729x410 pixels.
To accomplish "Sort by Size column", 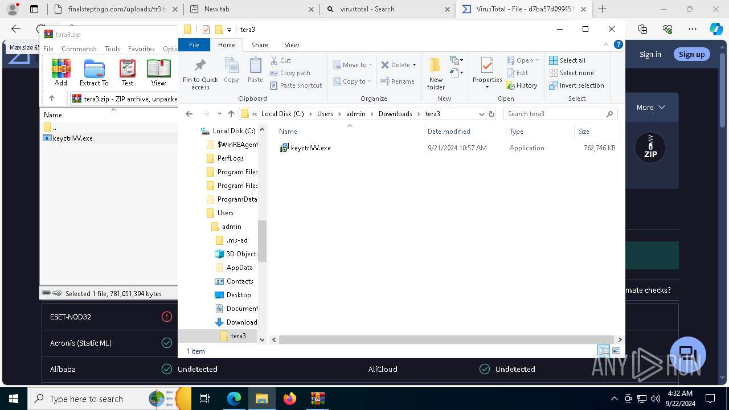I will tap(597, 132).
